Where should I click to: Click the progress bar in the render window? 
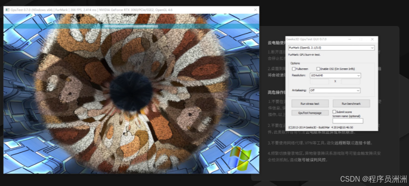point(131,26)
